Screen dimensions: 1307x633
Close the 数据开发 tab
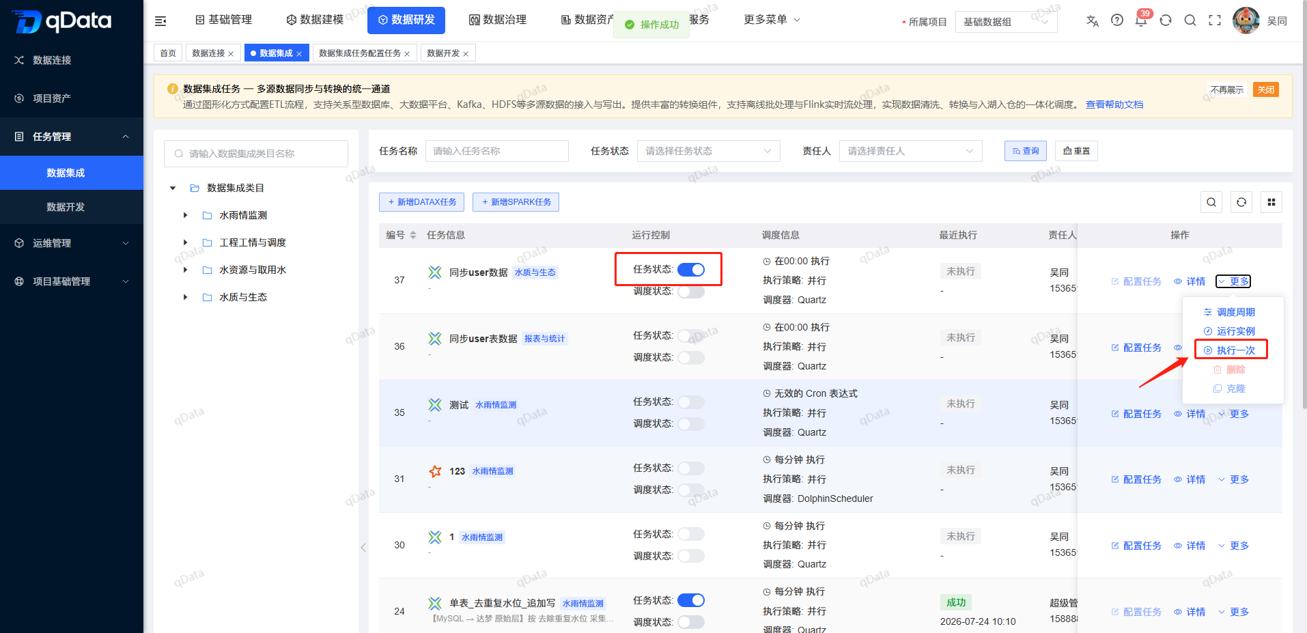pos(466,54)
